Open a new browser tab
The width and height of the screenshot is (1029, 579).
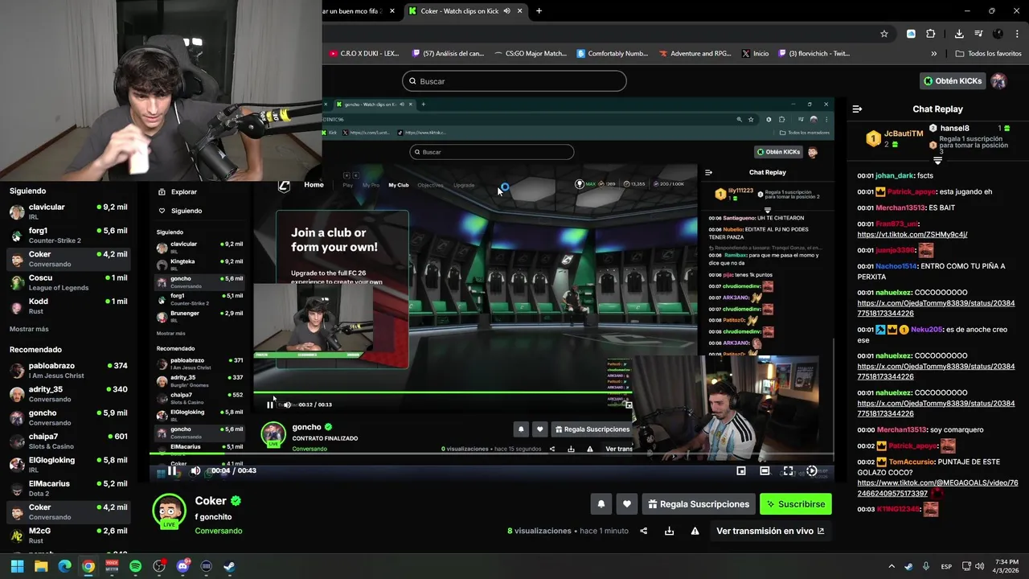point(539,11)
